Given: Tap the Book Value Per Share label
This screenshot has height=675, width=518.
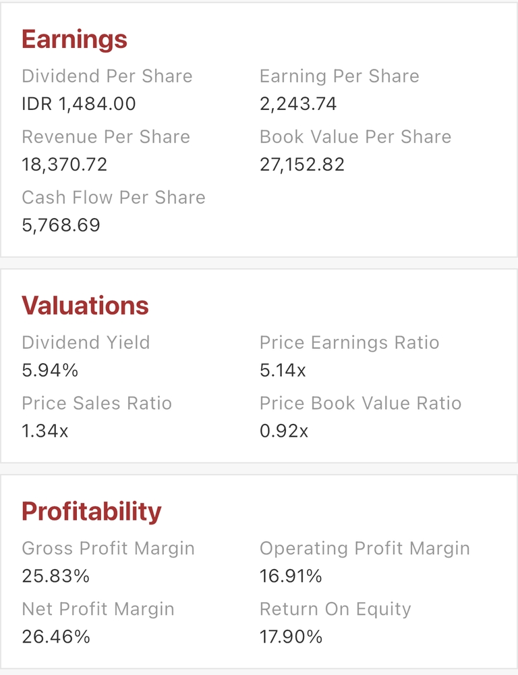Looking at the screenshot, I should click(355, 137).
